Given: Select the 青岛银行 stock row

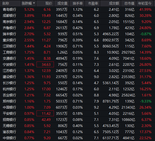Looking at the screenshot, I should coord(78,9).
